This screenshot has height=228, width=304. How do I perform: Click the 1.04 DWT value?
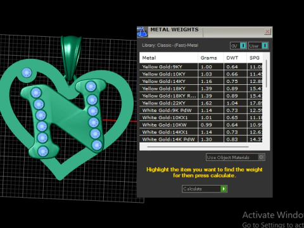(x=232, y=103)
